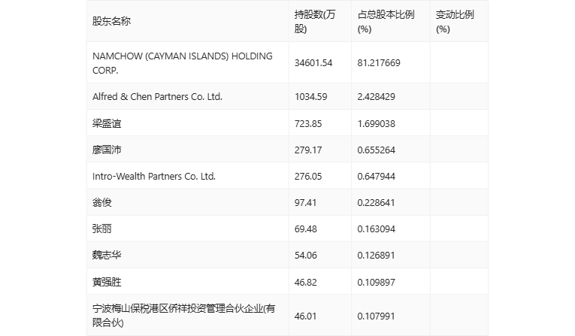Image resolution: width=575 pixels, height=336 pixels.
Task: Select percentage value 1.699038
Action: pyautogui.click(x=377, y=123)
